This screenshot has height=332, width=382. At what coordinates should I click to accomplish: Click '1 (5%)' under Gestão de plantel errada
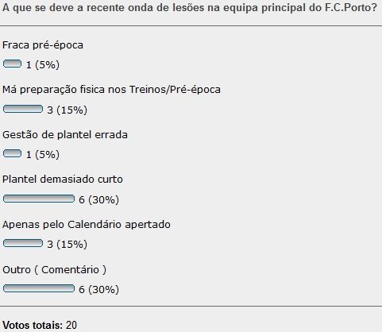click(43, 154)
